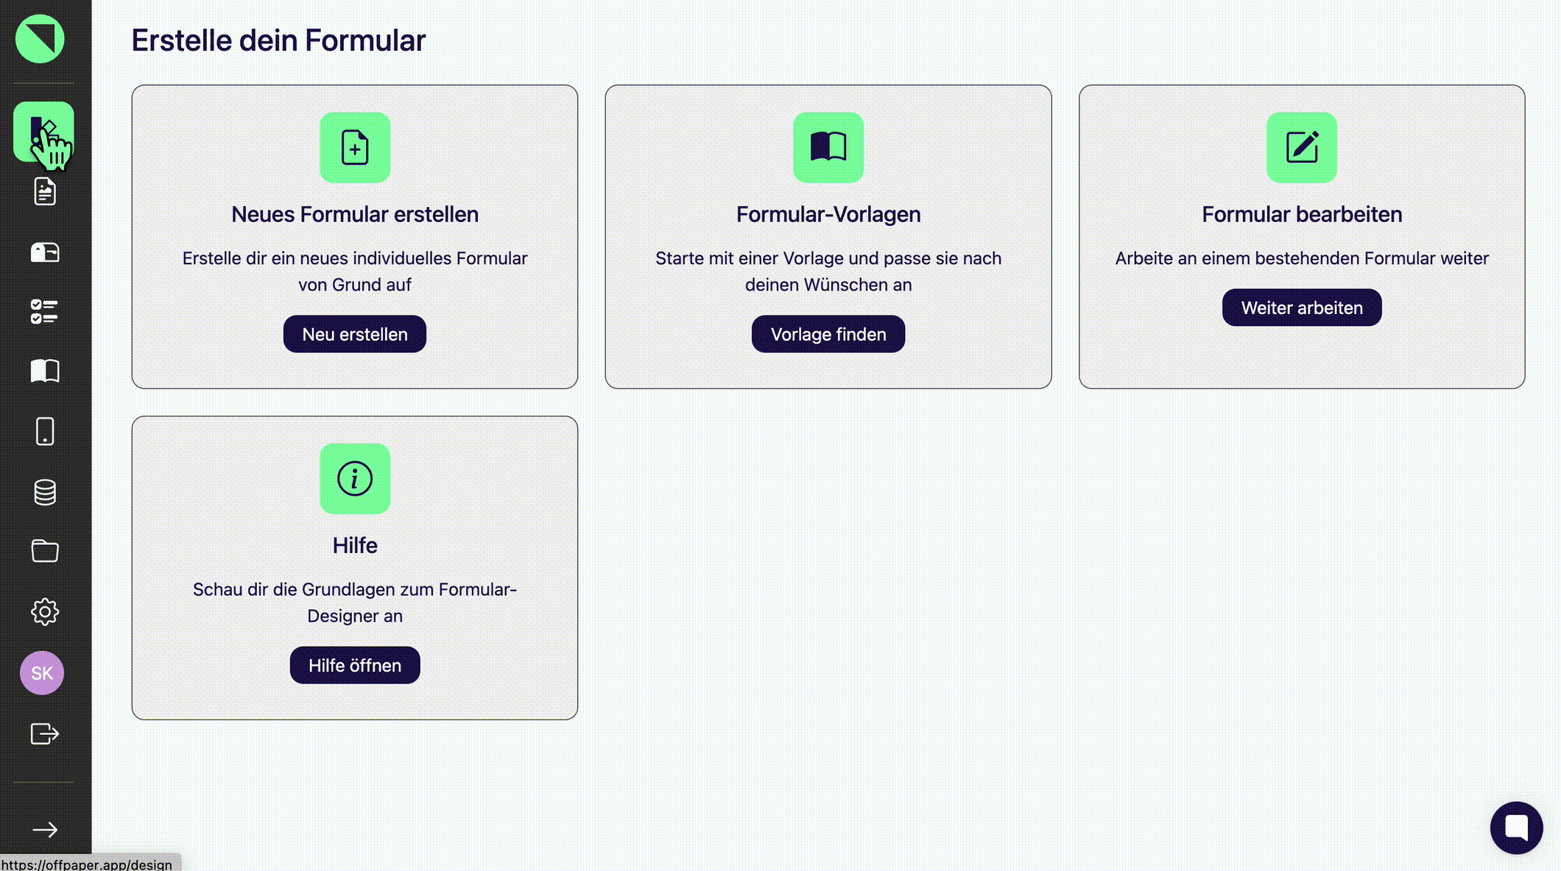
Task: Expand the sidebar with arrow
Action: point(45,830)
